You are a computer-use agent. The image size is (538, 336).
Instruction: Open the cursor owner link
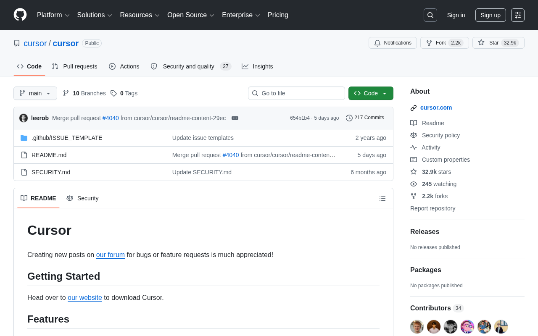(x=35, y=43)
